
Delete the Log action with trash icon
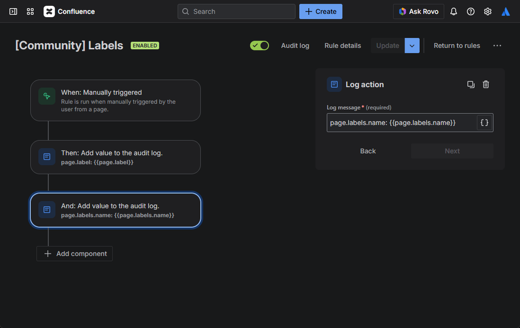pyautogui.click(x=486, y=85)
